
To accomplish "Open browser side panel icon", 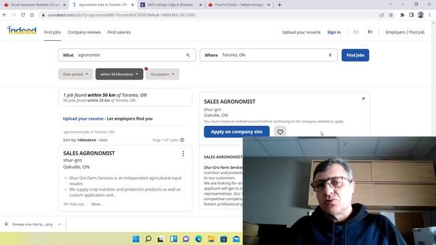I will [x=411, y=15].
